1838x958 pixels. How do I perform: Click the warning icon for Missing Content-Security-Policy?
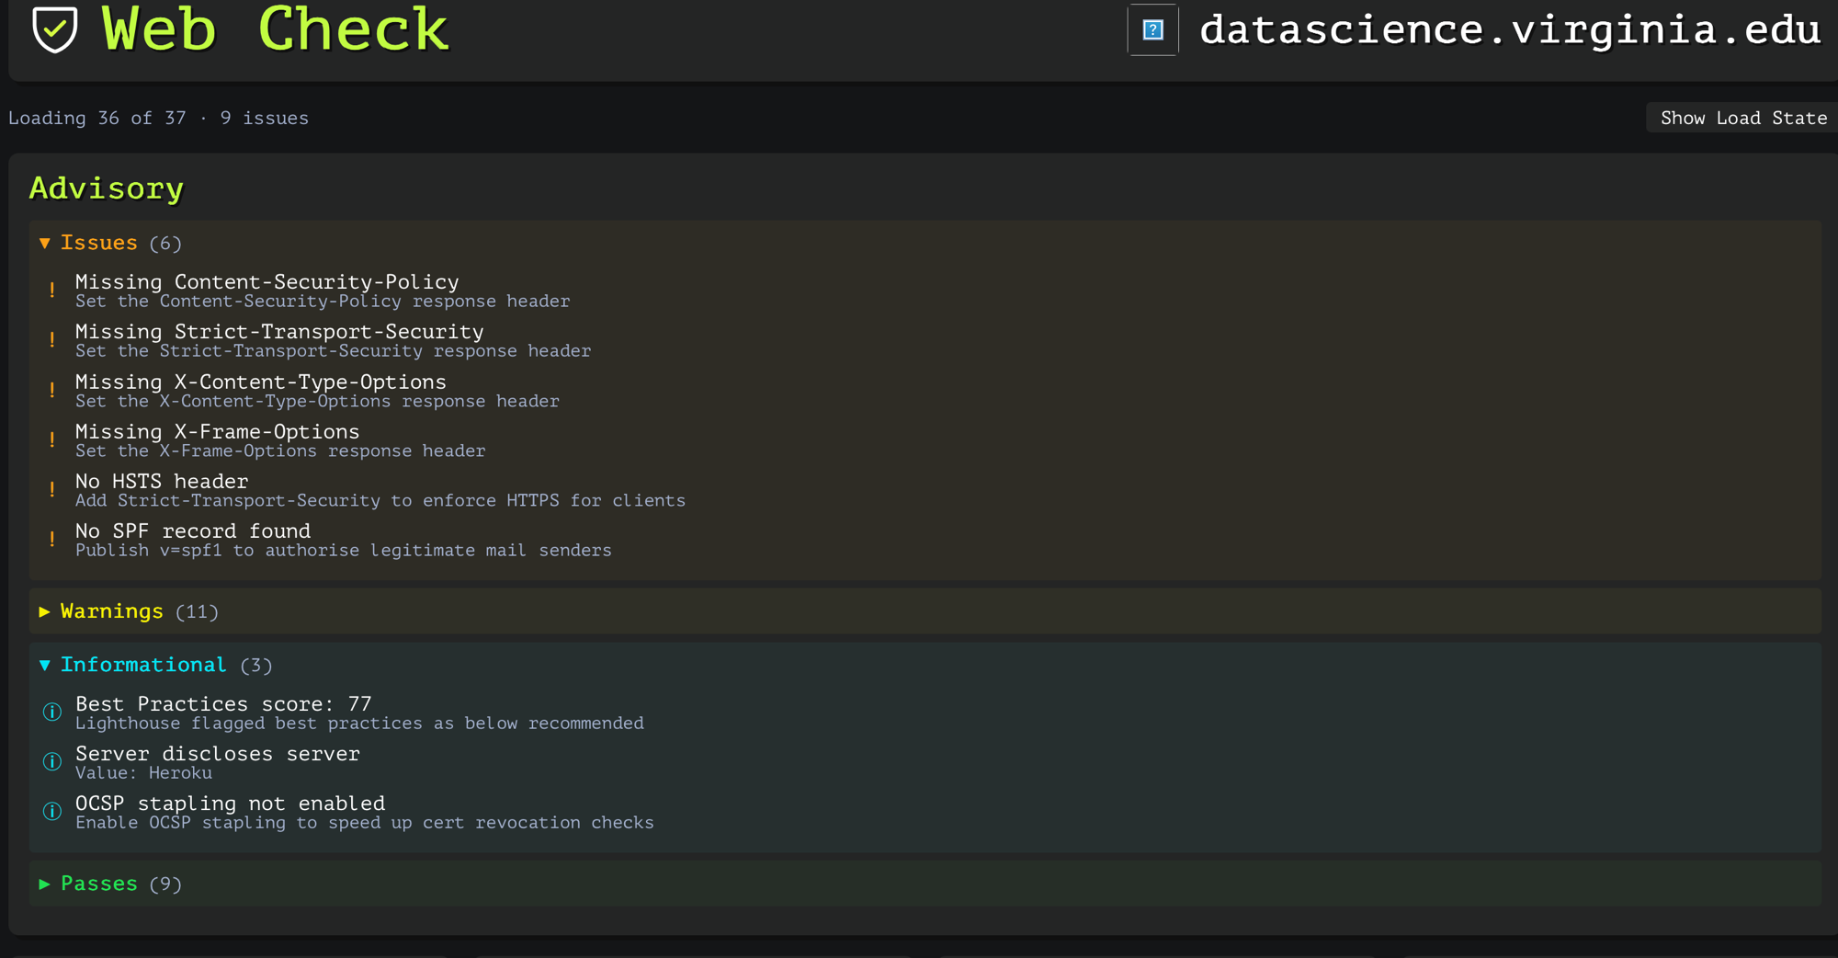[52, 291]
